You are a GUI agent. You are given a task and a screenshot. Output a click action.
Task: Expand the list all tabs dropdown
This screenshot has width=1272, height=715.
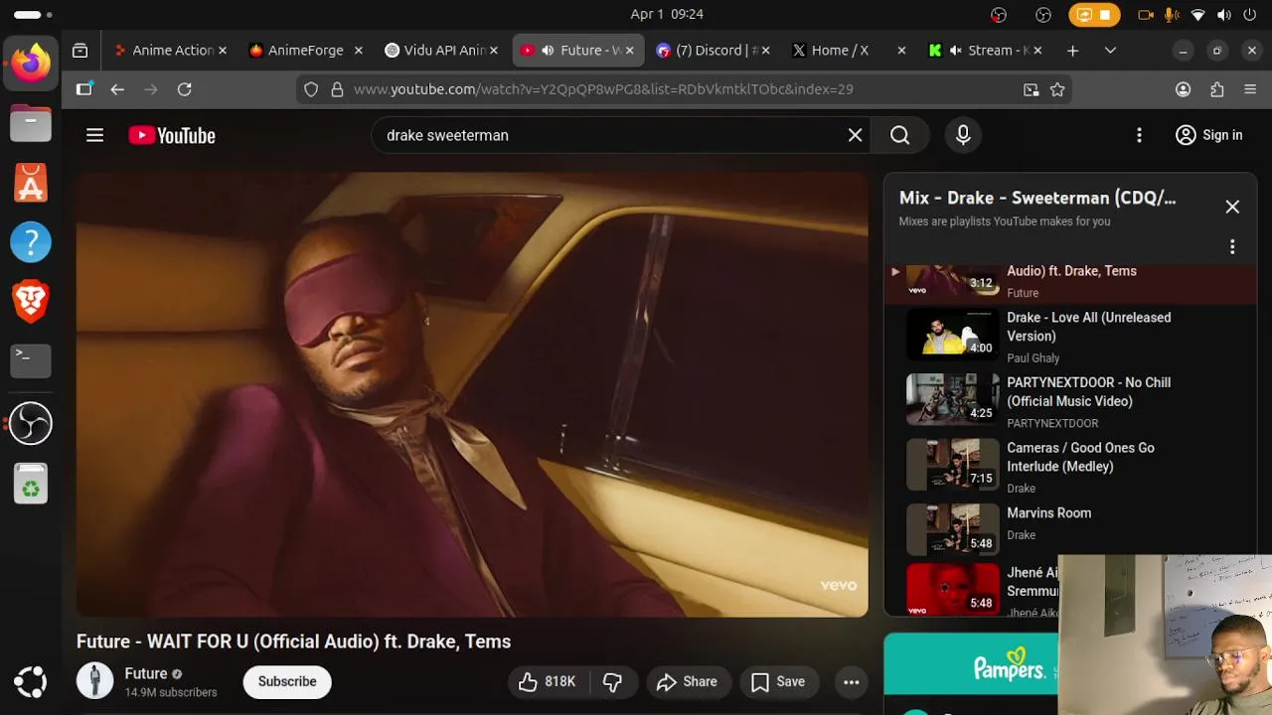click(x=1110, y=51)
